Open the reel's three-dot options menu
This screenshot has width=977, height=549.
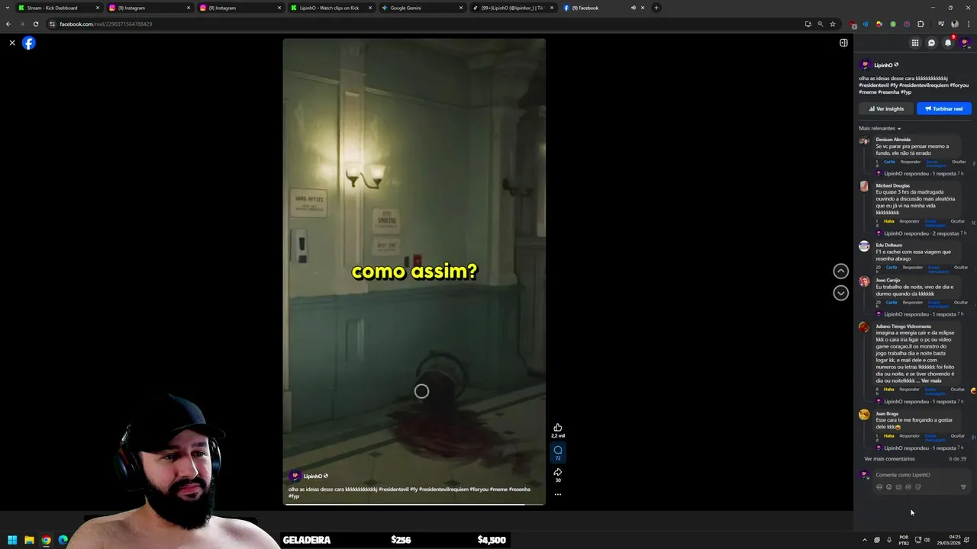[558, 494]
